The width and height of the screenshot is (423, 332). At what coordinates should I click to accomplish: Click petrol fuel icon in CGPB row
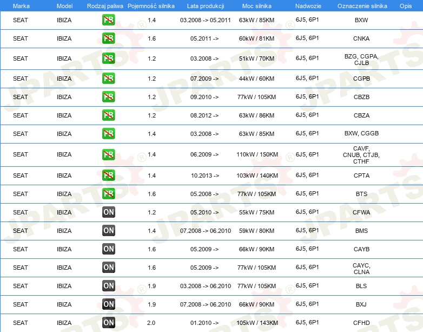pos(108,79)
